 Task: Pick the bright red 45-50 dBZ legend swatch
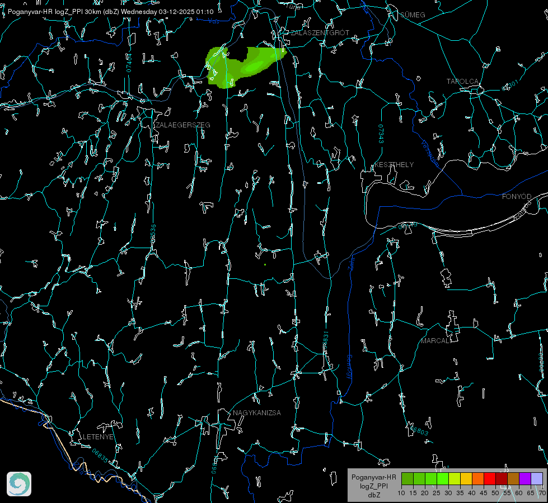[489, 478]
